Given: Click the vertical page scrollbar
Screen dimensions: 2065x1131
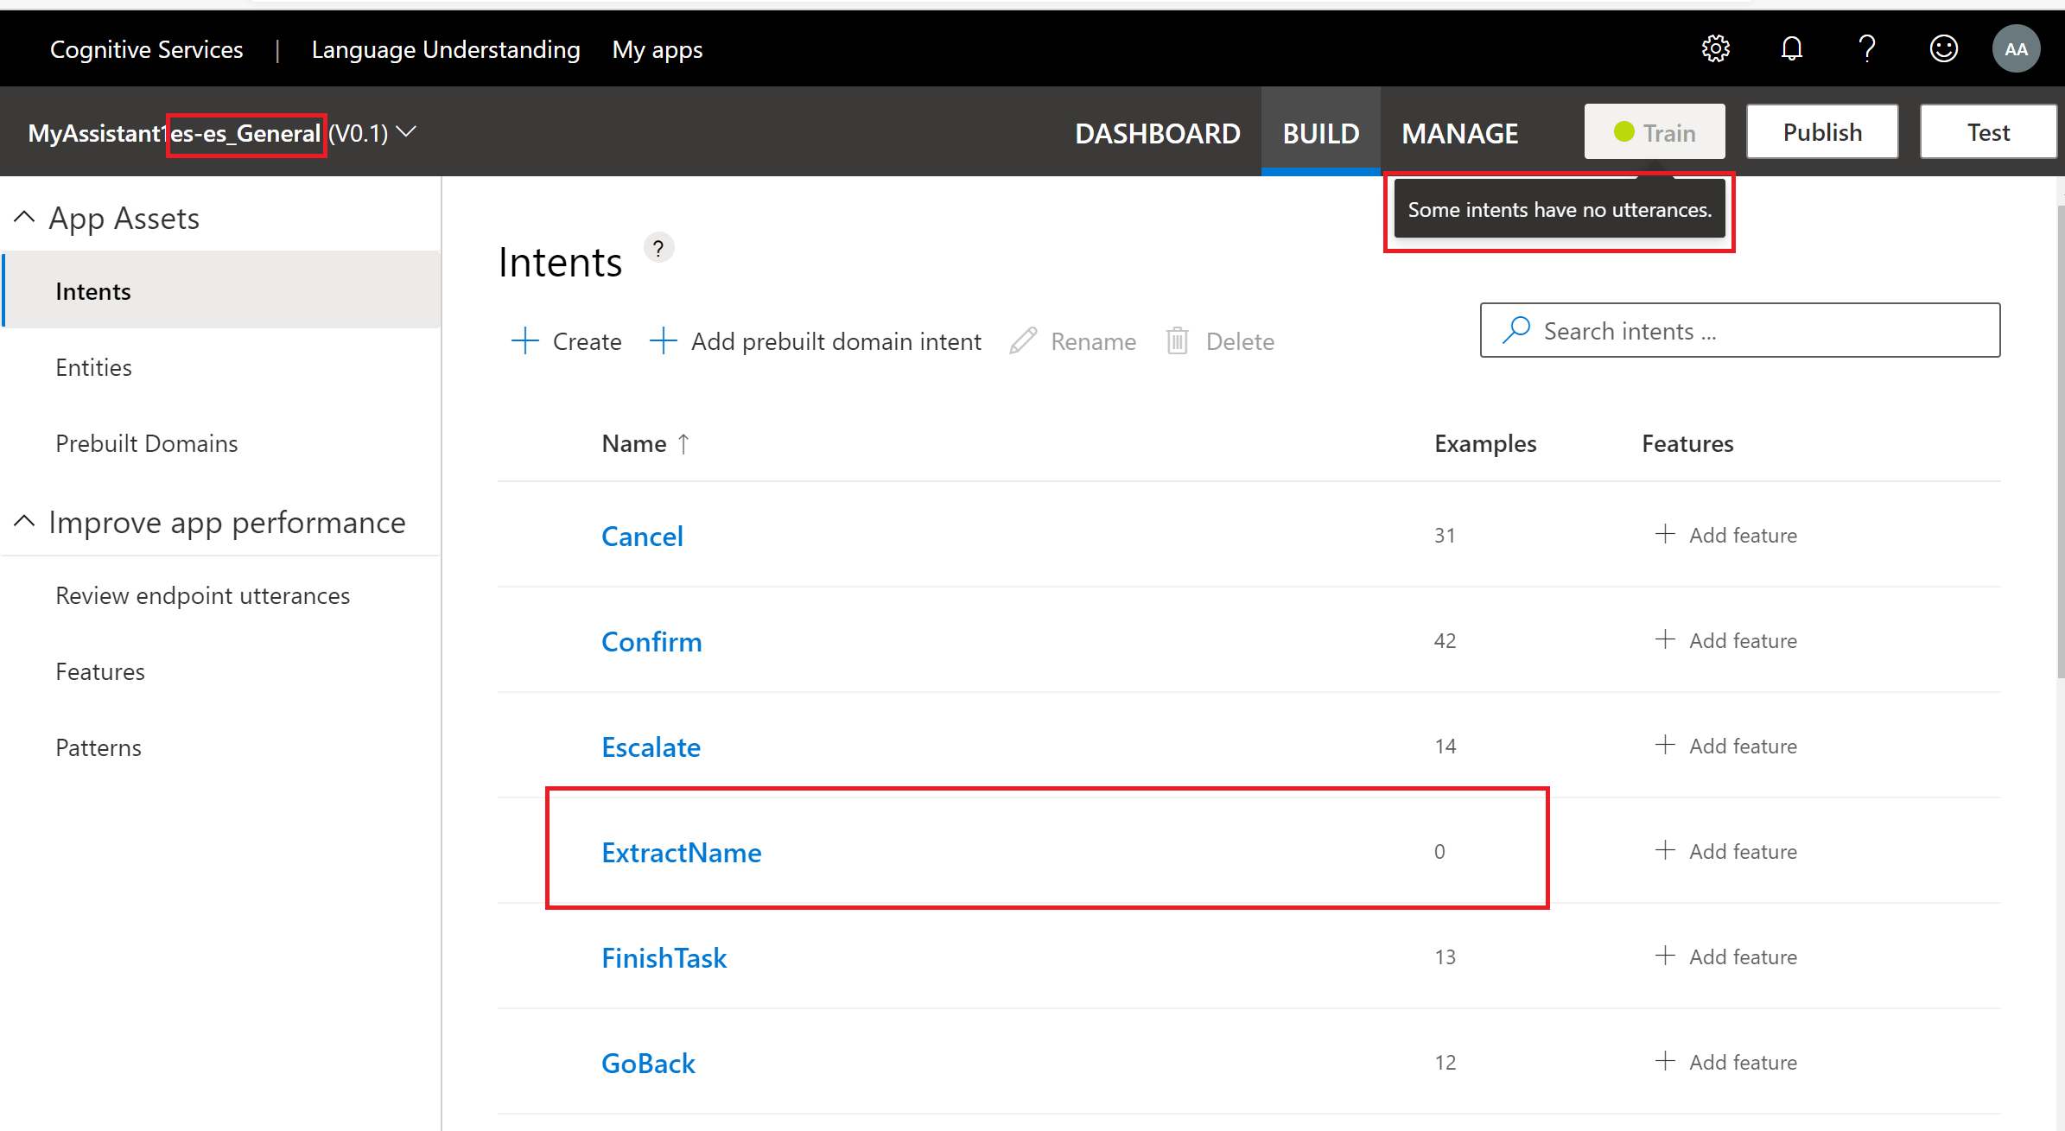Looking at the screenshot, I should [x=2060, y=441].
